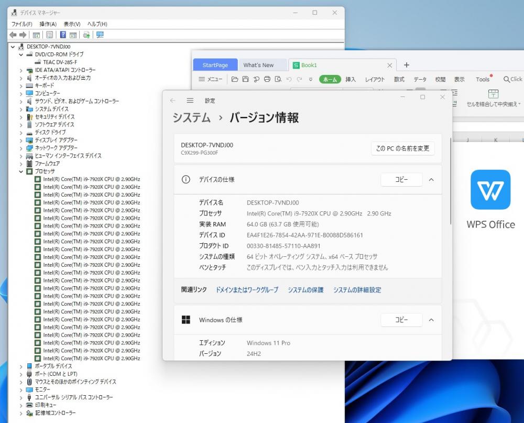
Task: Click the WPS search magnifier icon
Action: (507, 79)
